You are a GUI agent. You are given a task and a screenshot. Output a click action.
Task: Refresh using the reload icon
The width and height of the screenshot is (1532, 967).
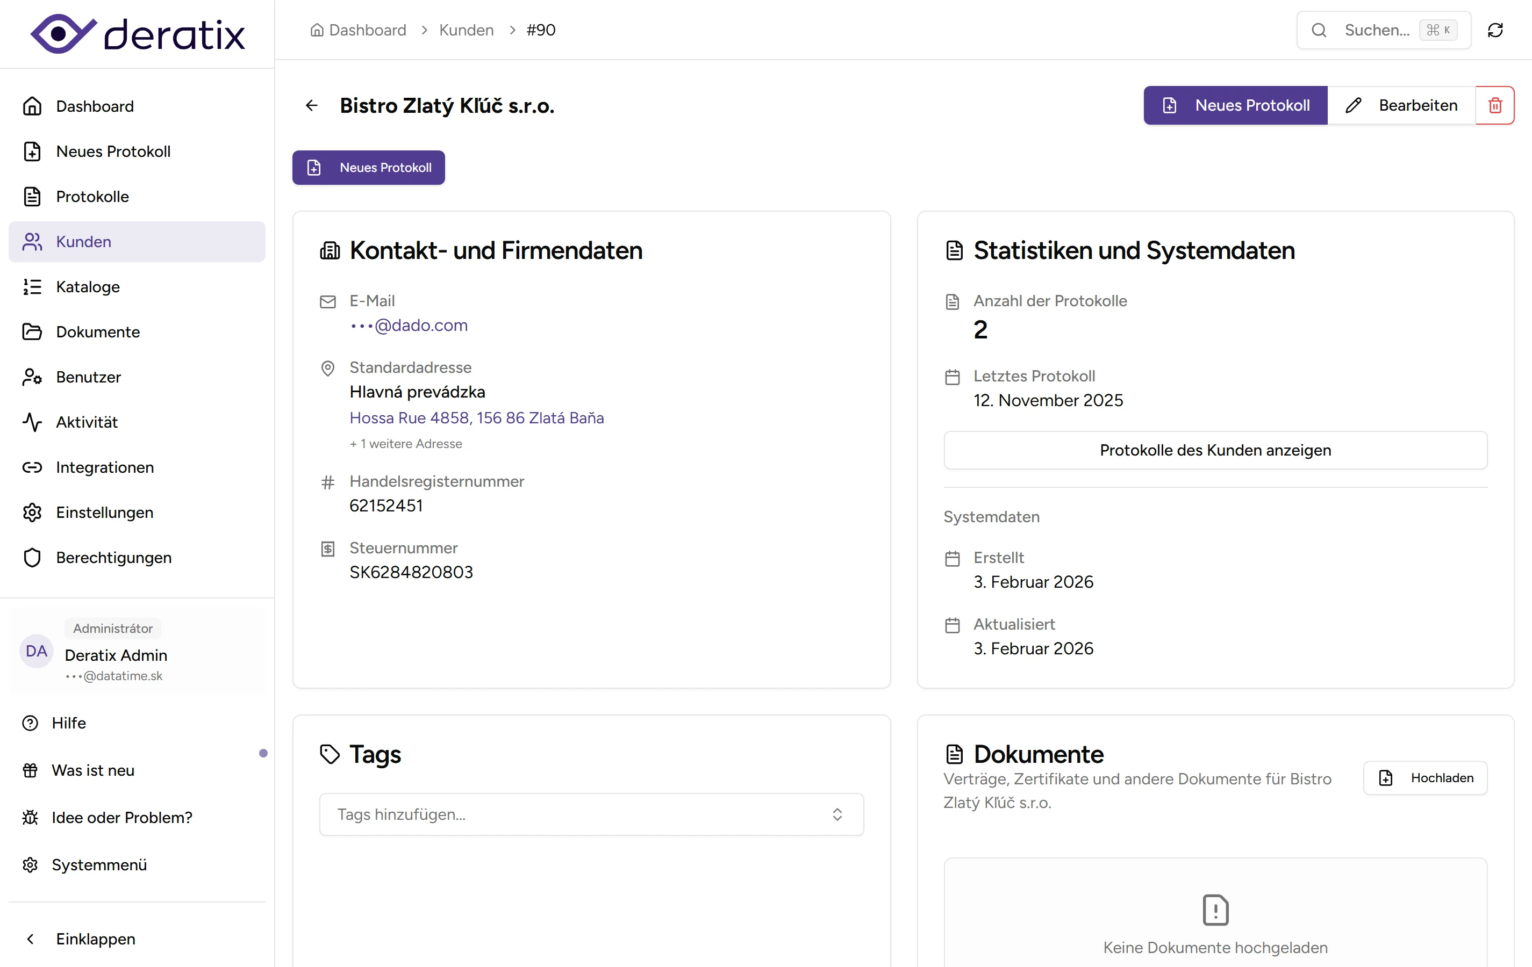pos(1496,30)
